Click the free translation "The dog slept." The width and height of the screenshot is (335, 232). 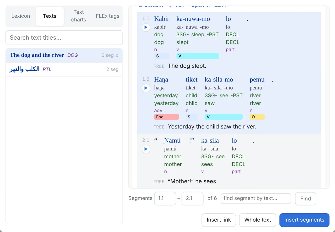187,66
